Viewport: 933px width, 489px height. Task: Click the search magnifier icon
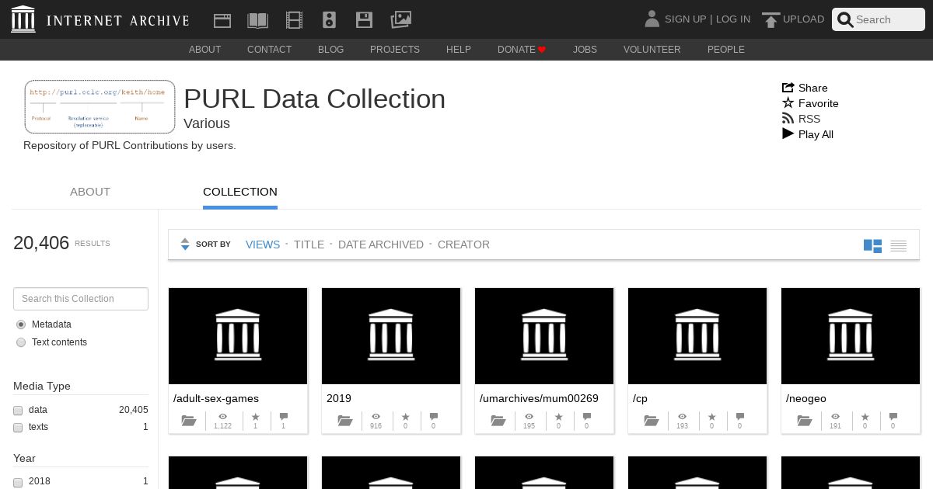tap(845, 20)
